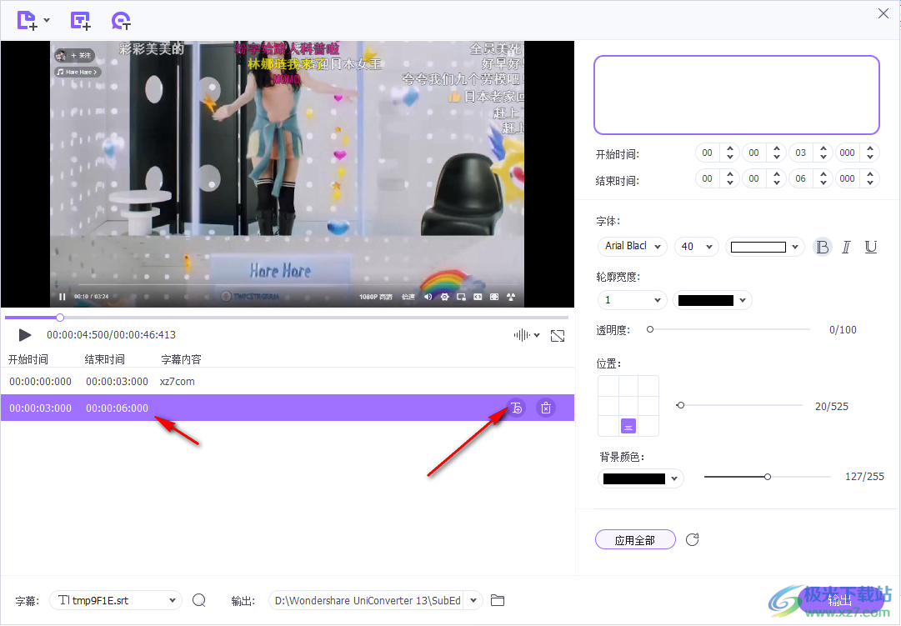The width and height of the screenshot is (901, 626).
Task: Click the 应用全部 button
Action: [635, 540]
